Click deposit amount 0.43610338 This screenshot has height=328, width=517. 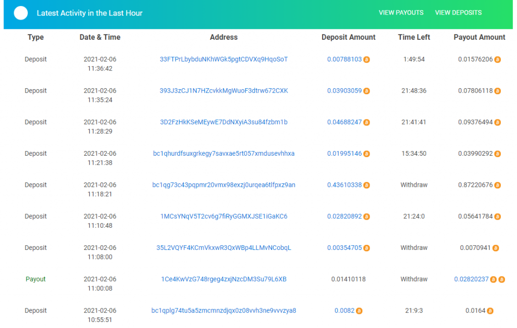point(344,185)
